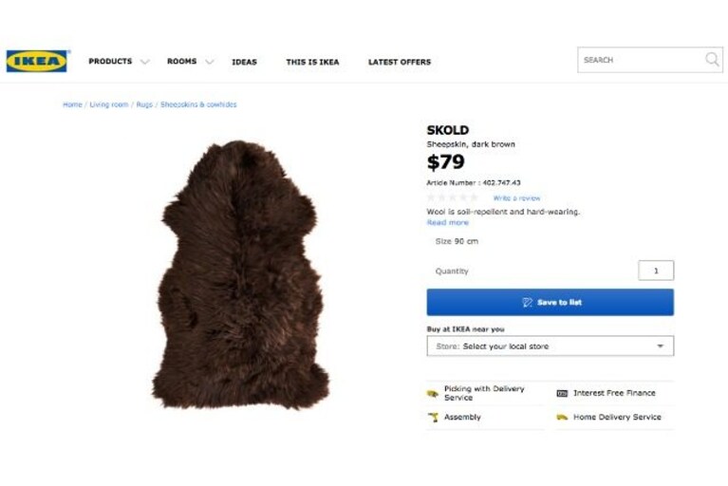This screenshot has height=486, width=728.
Task: Click the Living room breadcrumb link
Action: [108, 104]
